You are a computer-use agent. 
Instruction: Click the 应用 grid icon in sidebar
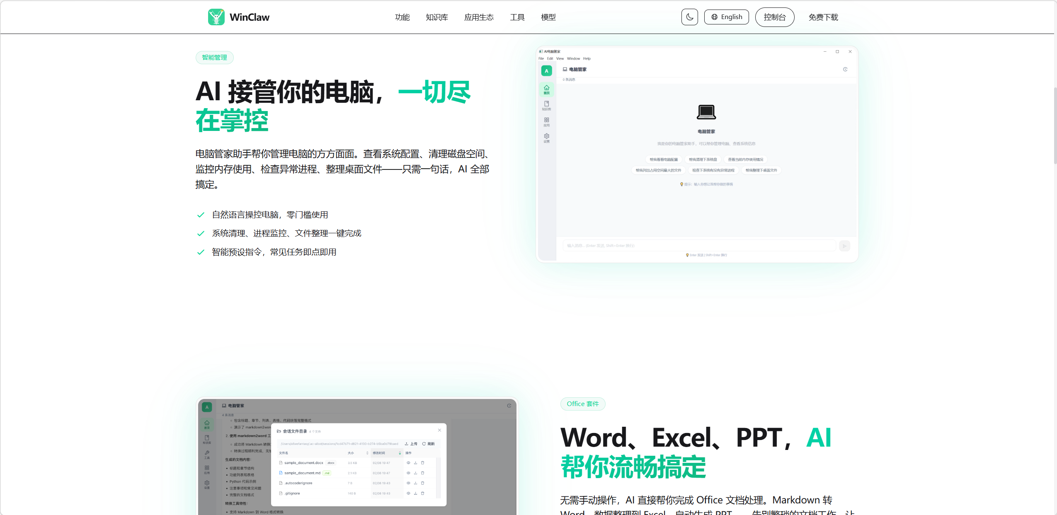[x=546, y=121]
